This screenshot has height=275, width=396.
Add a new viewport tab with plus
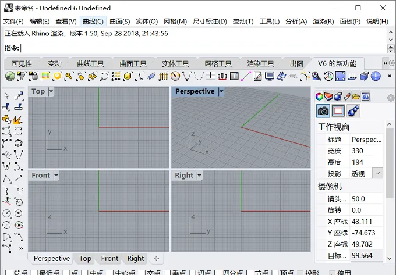[157, 258]
